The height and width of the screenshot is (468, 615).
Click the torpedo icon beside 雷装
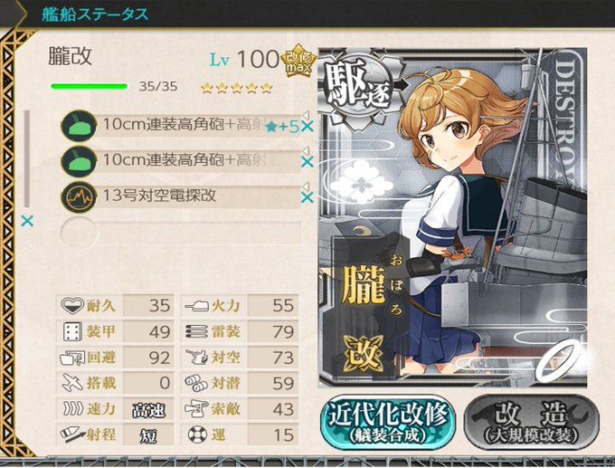196,331
